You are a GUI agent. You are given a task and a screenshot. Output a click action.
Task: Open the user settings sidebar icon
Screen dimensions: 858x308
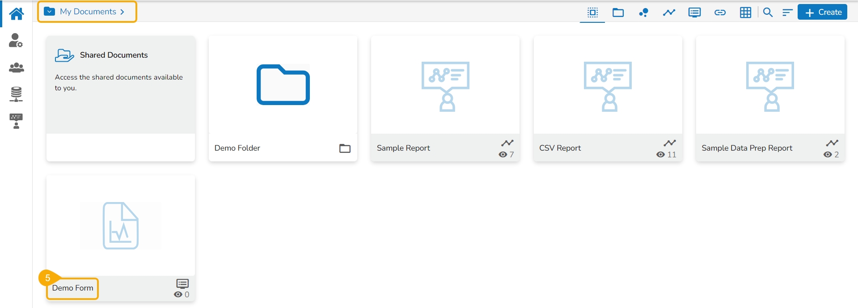[x=16, y=40]
